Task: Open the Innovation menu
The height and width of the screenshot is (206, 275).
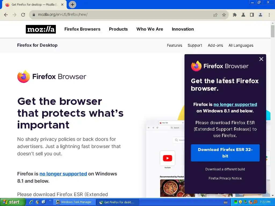Action: [183, 29]
